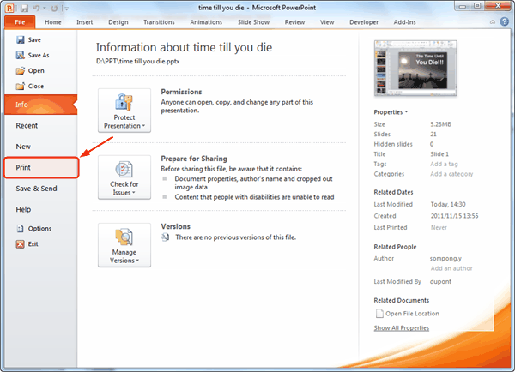Click the Save icon in the Backstage menu
Viewport: 515px width, 372px height.
[x=21, y=39]
